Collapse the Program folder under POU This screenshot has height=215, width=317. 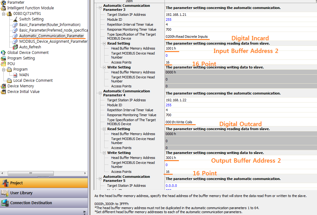[3, 69]
